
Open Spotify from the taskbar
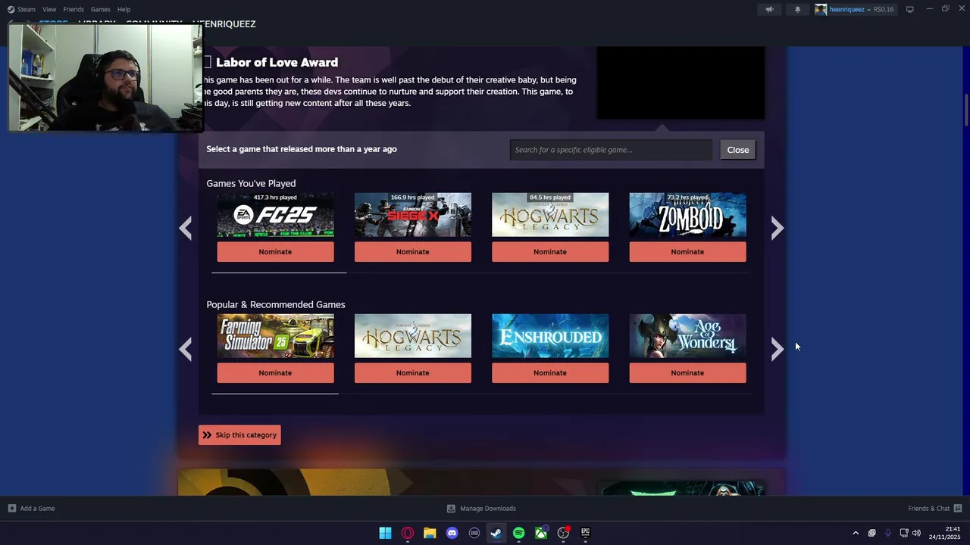pyautogui.click(x=518, y=533)
